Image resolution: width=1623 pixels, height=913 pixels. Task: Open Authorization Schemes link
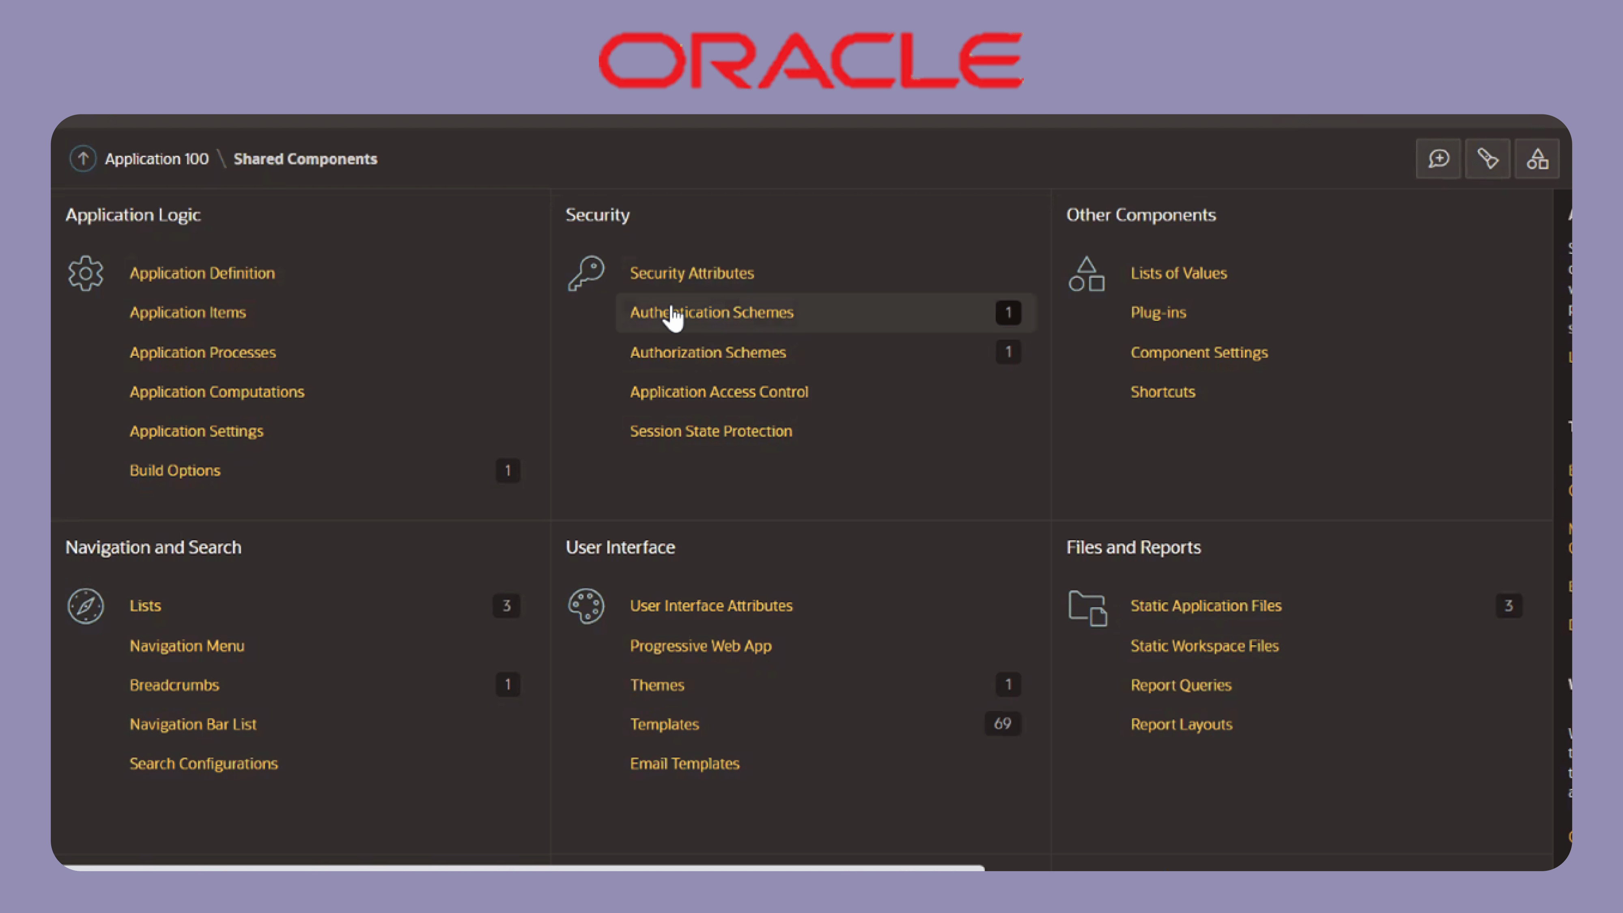708,352
